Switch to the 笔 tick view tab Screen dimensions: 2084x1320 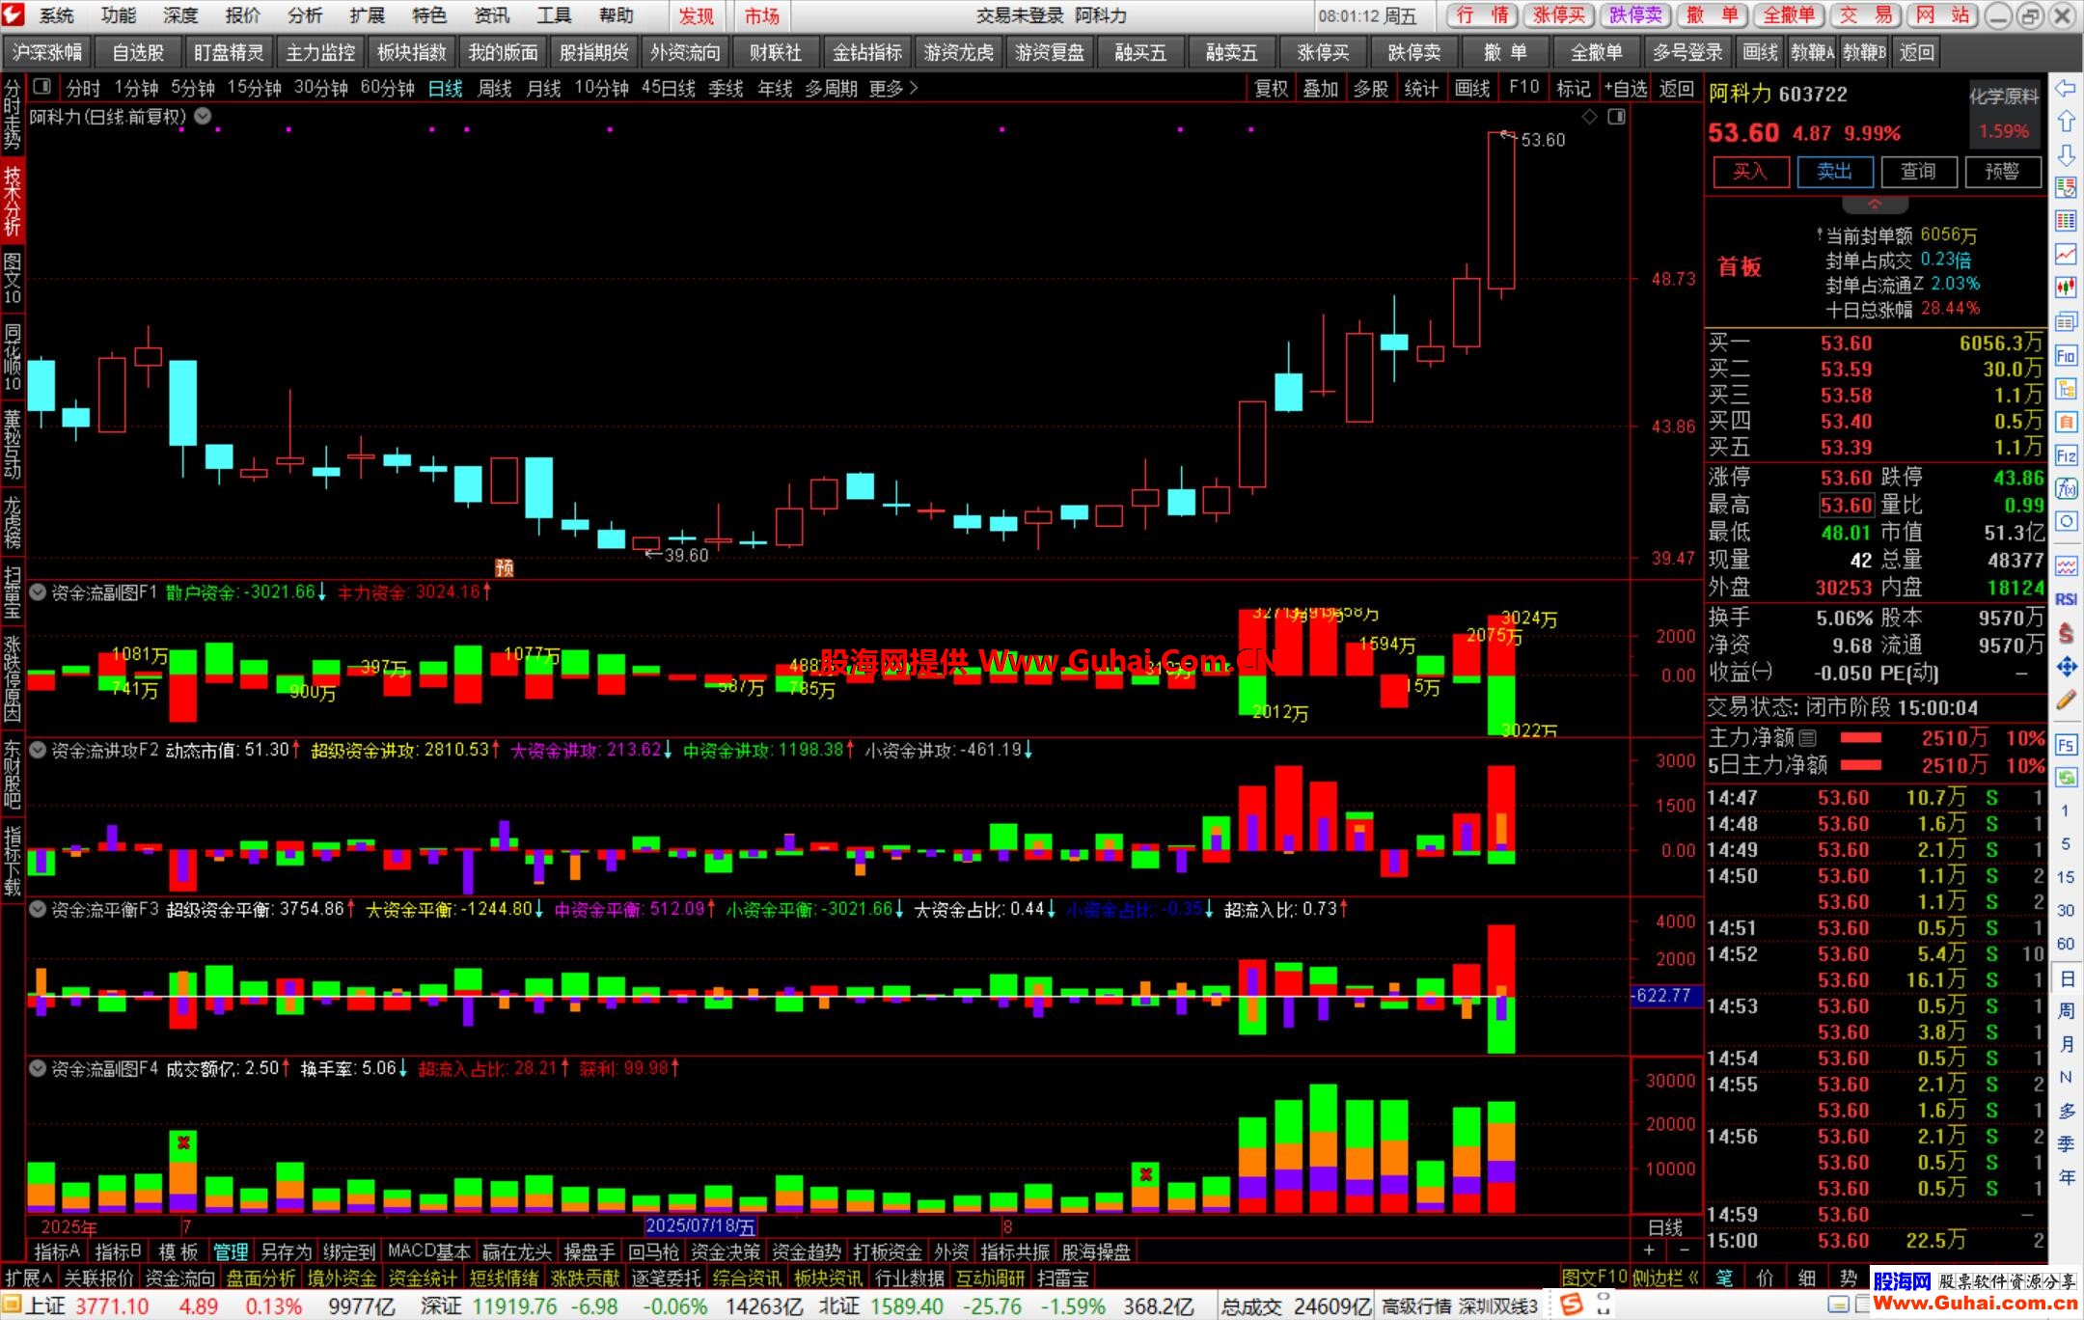(x=1724, y=1278)
